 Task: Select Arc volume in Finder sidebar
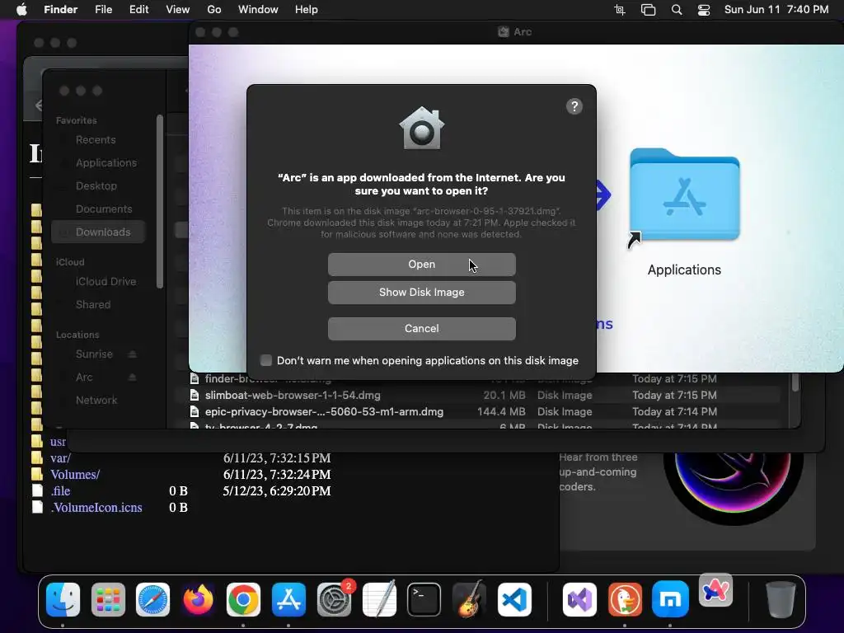point(84,377)
